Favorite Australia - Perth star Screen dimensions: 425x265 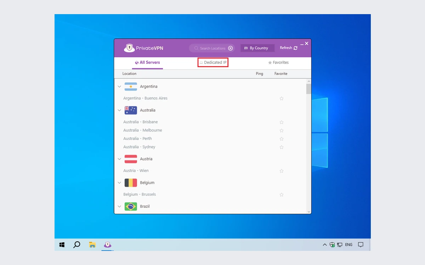282,139
